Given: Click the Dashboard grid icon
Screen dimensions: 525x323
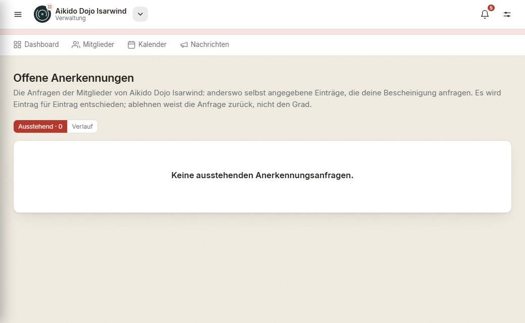Looking at the screenshot, I should (x=17, y=44).
